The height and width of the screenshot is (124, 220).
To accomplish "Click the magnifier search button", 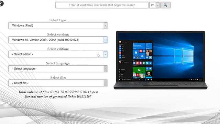I will coord(165,5).
